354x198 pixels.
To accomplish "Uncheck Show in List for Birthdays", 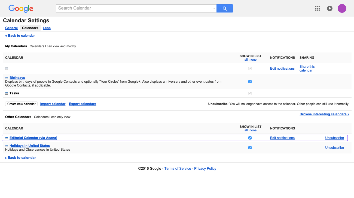I will (250, 82).
